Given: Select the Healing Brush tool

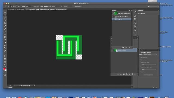Looking at the screenshot, I should tap(5, 29).
